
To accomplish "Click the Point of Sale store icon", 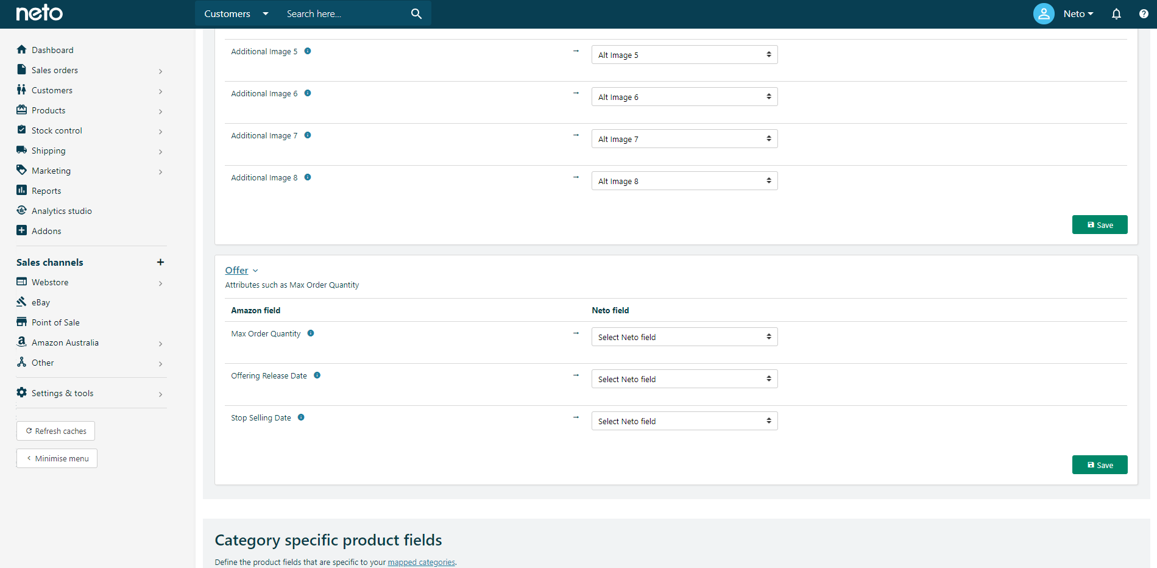I will click(x=22, y=322).
